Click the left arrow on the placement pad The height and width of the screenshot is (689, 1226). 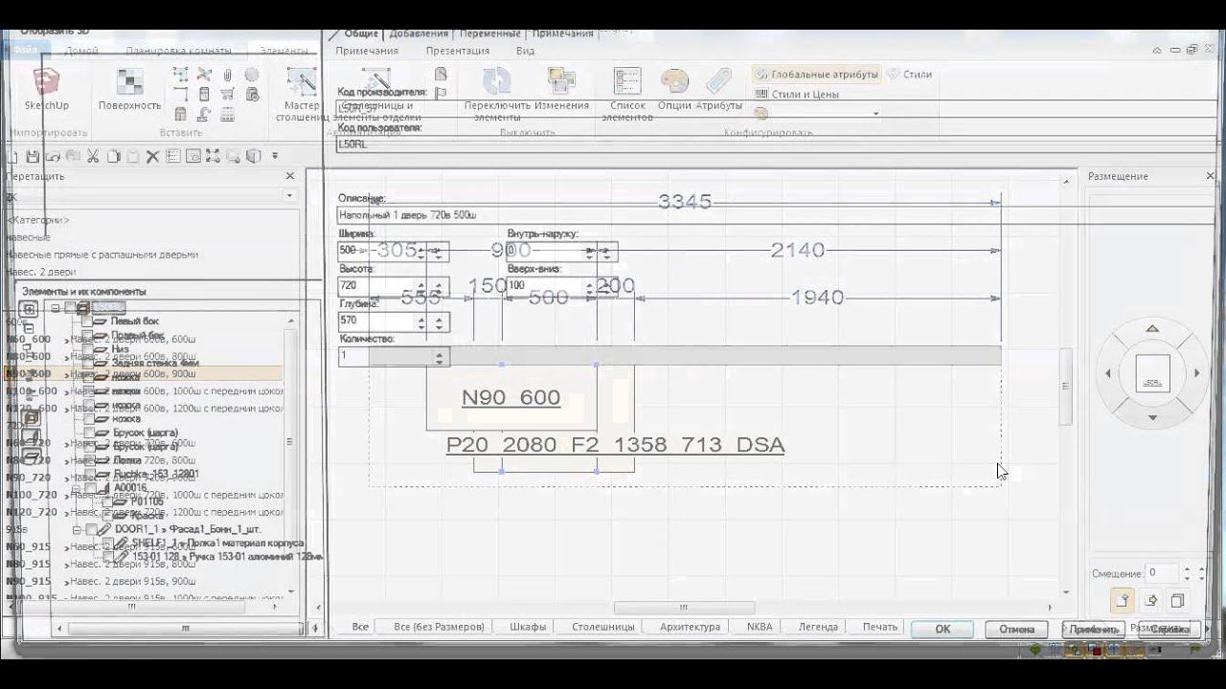(1108, 373)
